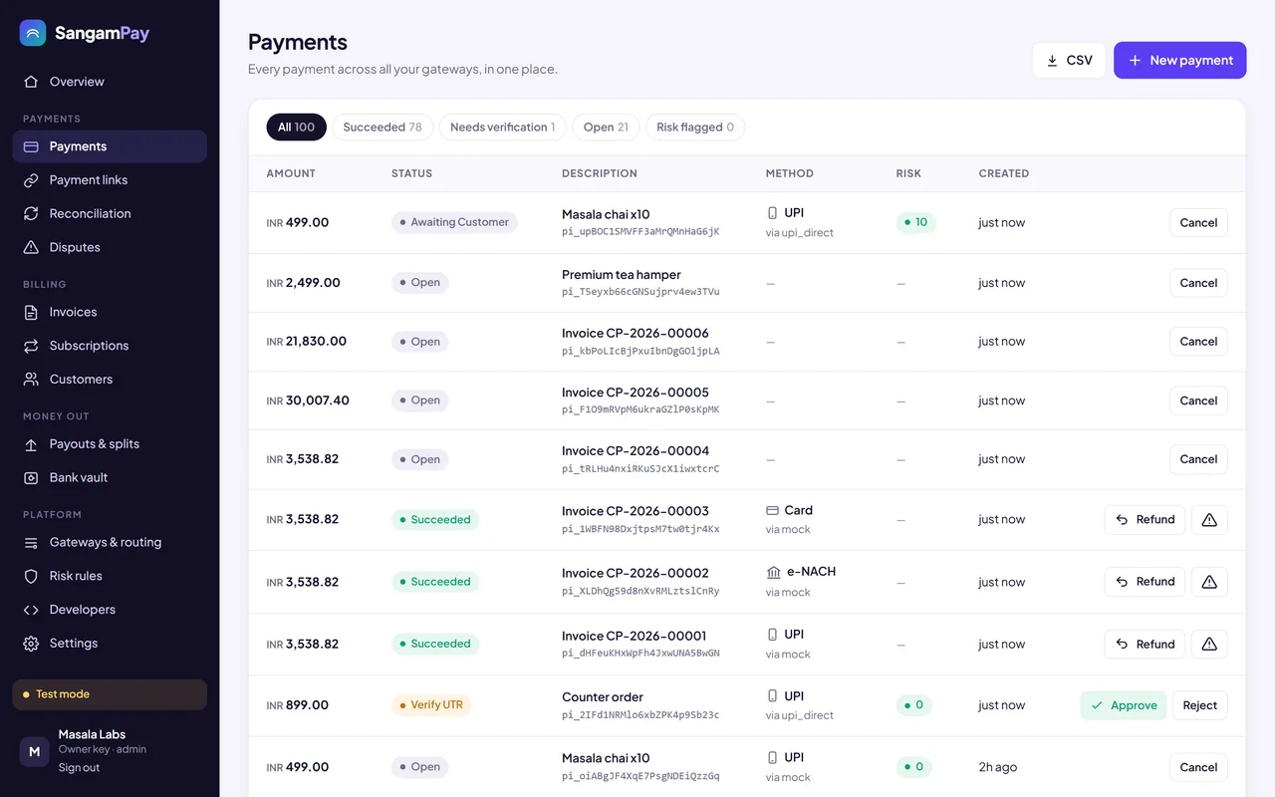Refund the Invoice CP-2026-00001 payment

1145,645
